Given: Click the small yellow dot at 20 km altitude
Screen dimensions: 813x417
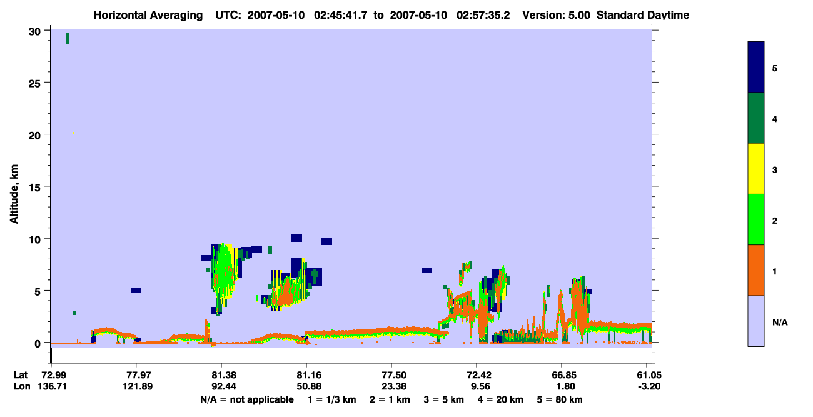Looking at the screenshot, I should tap(74, 133).
